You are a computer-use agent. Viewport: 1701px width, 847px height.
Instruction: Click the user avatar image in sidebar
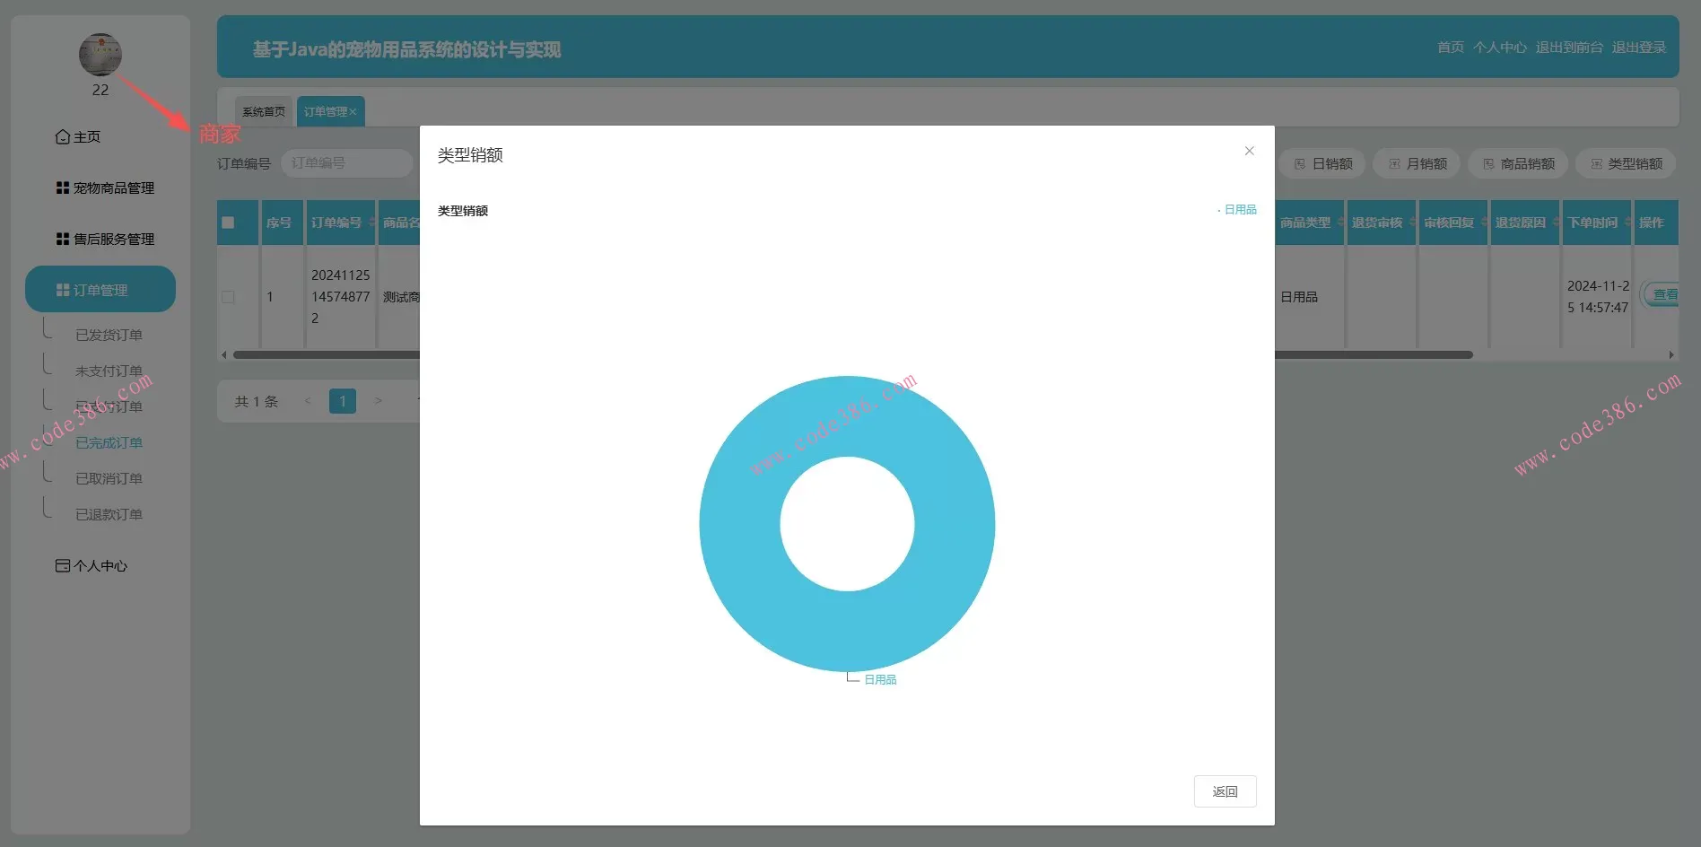click(100, 55)
